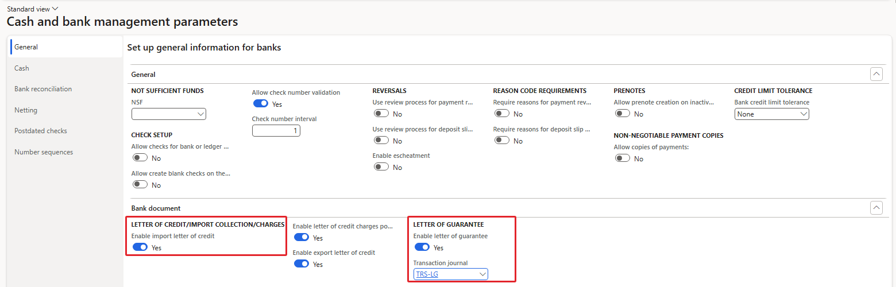Toggle Allow check number validation

(x=261, y=104)
